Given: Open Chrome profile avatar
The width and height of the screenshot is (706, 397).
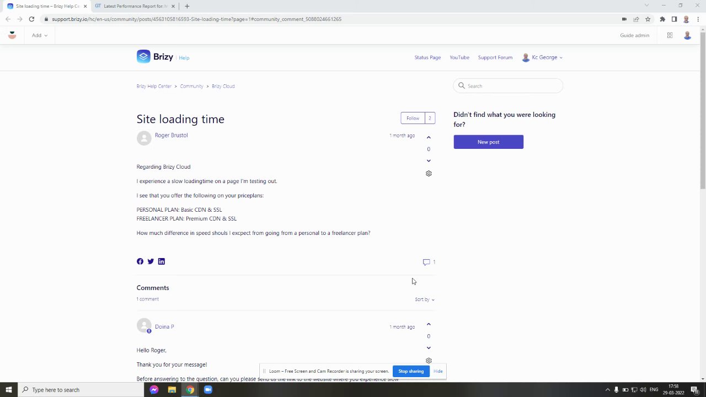Looking at the screenshot, I should pos(686,19).
